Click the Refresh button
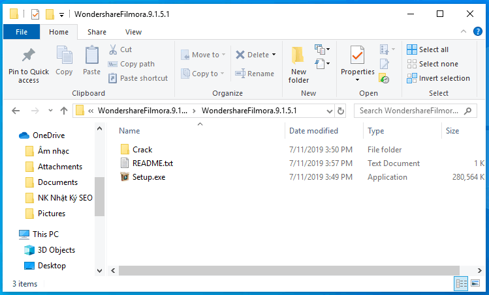 (341, 111)
